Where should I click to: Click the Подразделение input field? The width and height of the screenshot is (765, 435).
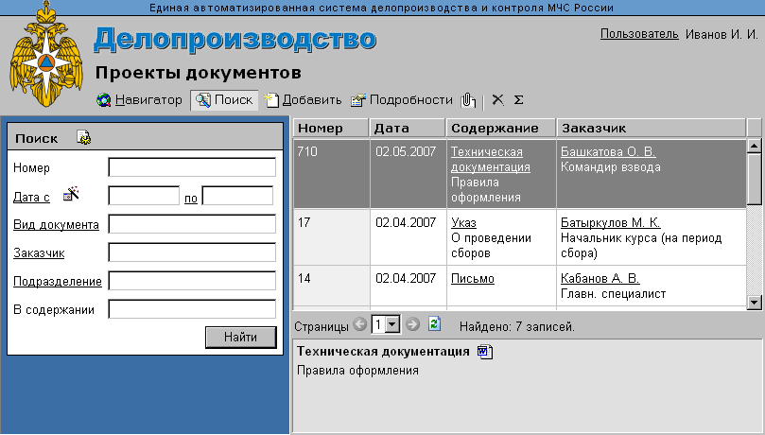(x=192, y=281)
